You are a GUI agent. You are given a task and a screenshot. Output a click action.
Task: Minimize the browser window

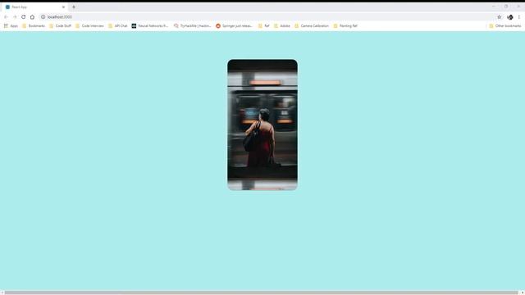point(494,7)
